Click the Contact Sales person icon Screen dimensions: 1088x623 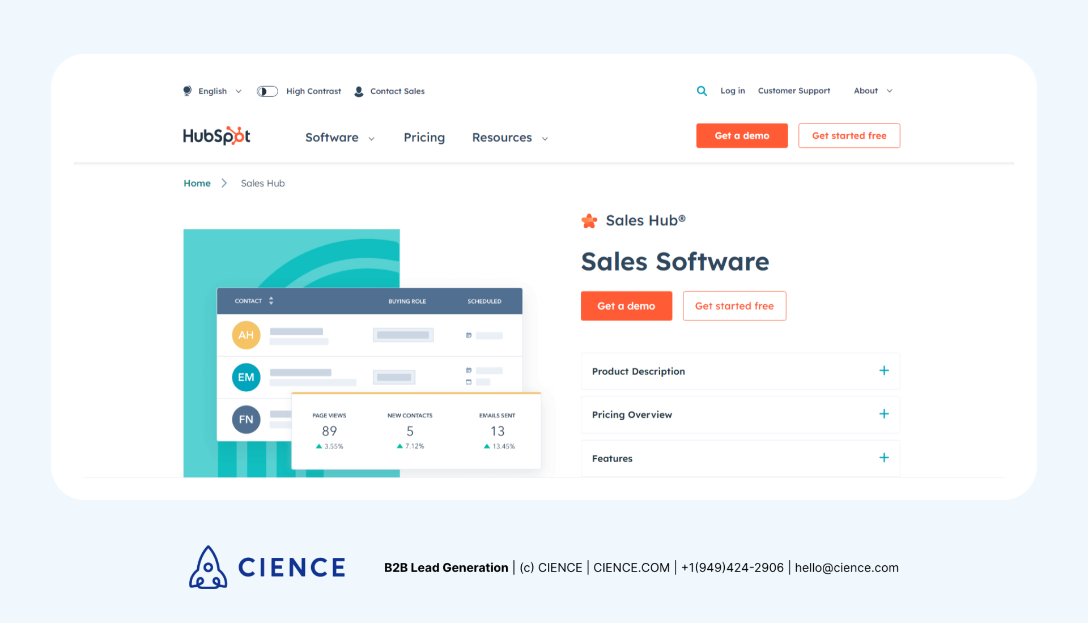coord(359,91)
